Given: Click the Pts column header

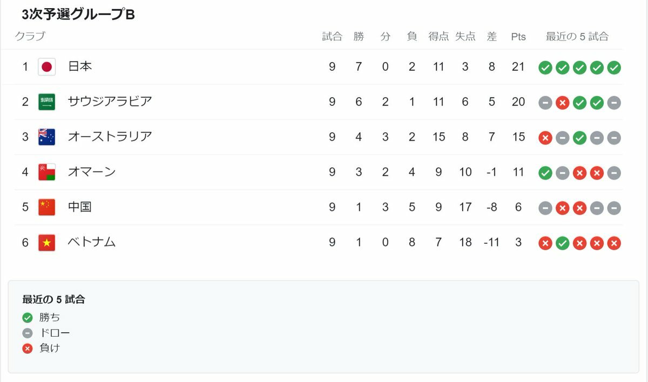Looking at the screenshot, I should point(518,37).
